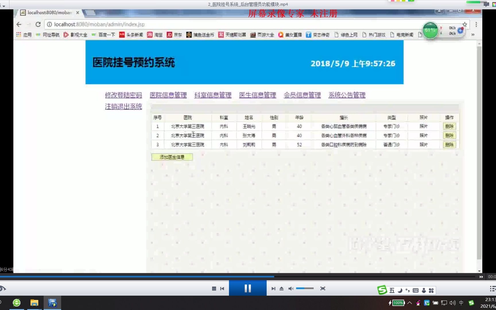This screenshot has width=496, height=310.
Task: Open the 淘宝 bookmark
Action: tap(155, 35)
